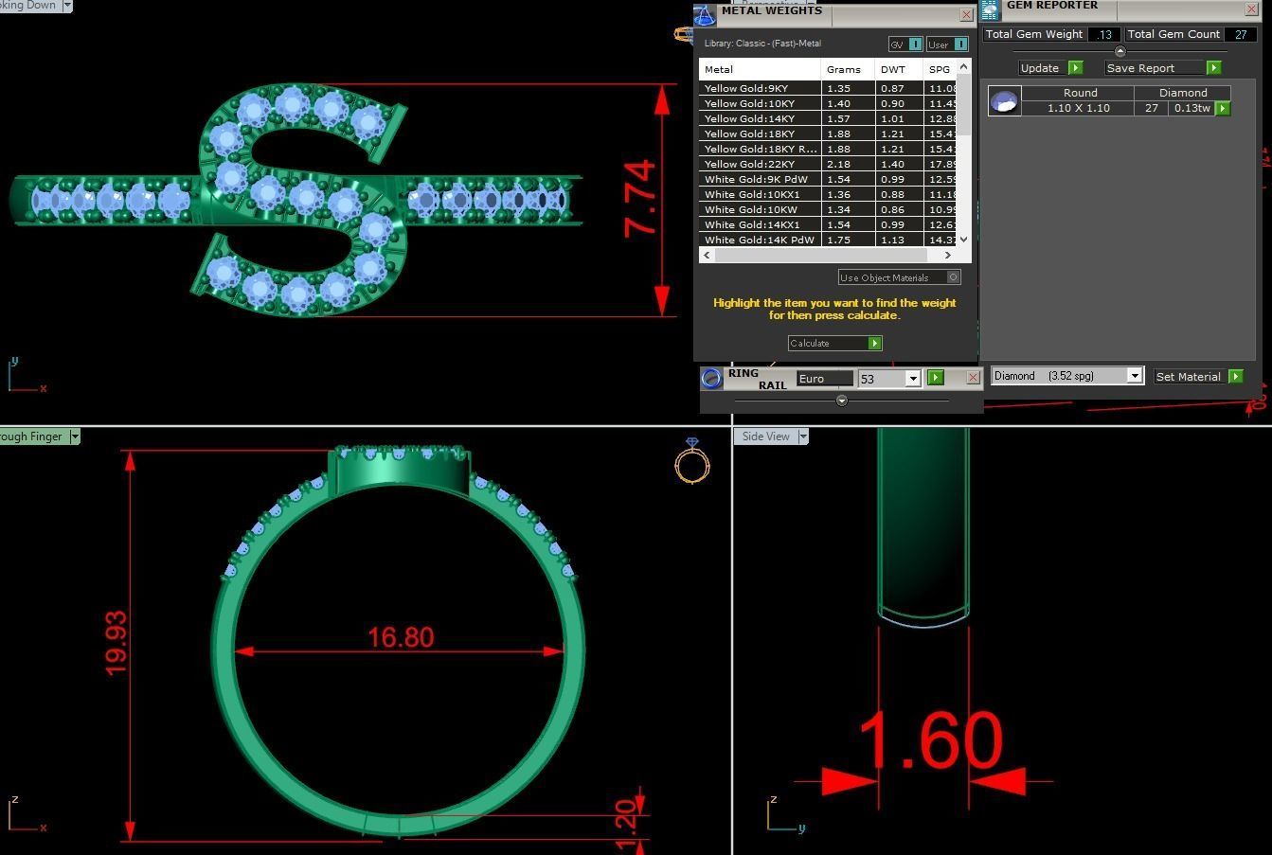
Task: Click the Set Material button
Action: (x=1198, y=376)
